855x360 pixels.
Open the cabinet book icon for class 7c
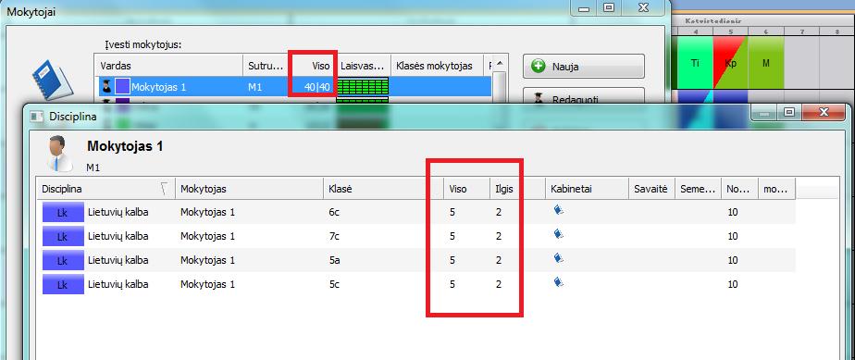pos(558,234)
